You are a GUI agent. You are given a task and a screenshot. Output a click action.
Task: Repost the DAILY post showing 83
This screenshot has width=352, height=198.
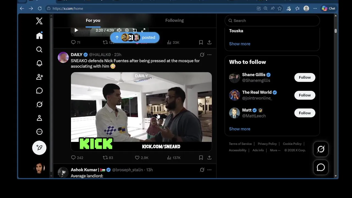[x=108, y=158]
